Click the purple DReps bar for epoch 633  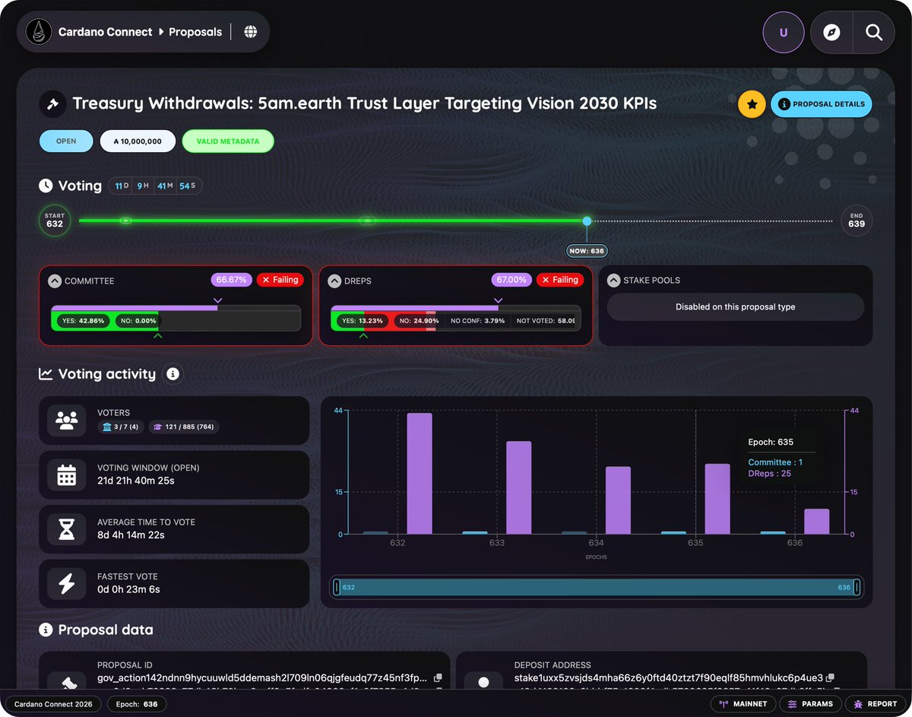pos(519,487)
